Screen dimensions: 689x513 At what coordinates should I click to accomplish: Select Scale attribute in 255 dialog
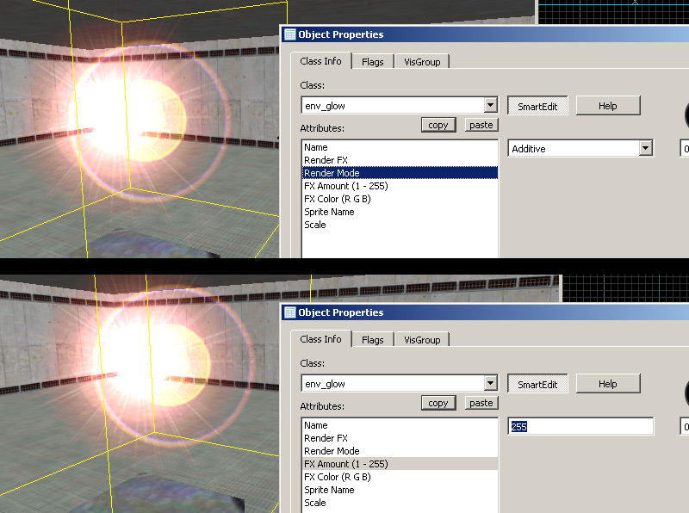[x=400, y=503]
